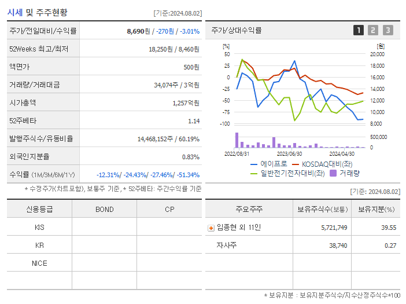Click the 주요주주 column header
Image resolution: width=406 pixels, height=304 pixels.
(x=249, y=209)
